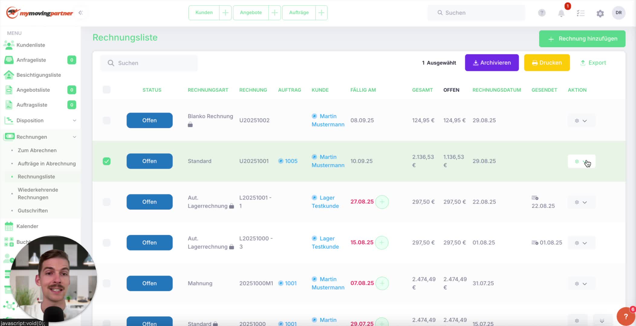The height and width of the screenshot is (326, 636).
Task: Sort by the FÄLLIG AM column header
Action: pyautogui.click(x=363, y=90)
